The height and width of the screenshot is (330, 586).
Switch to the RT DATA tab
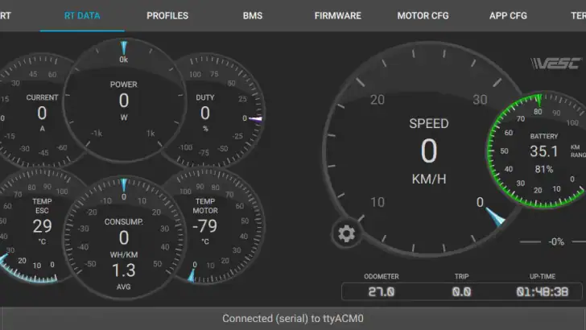click(82, 16)
